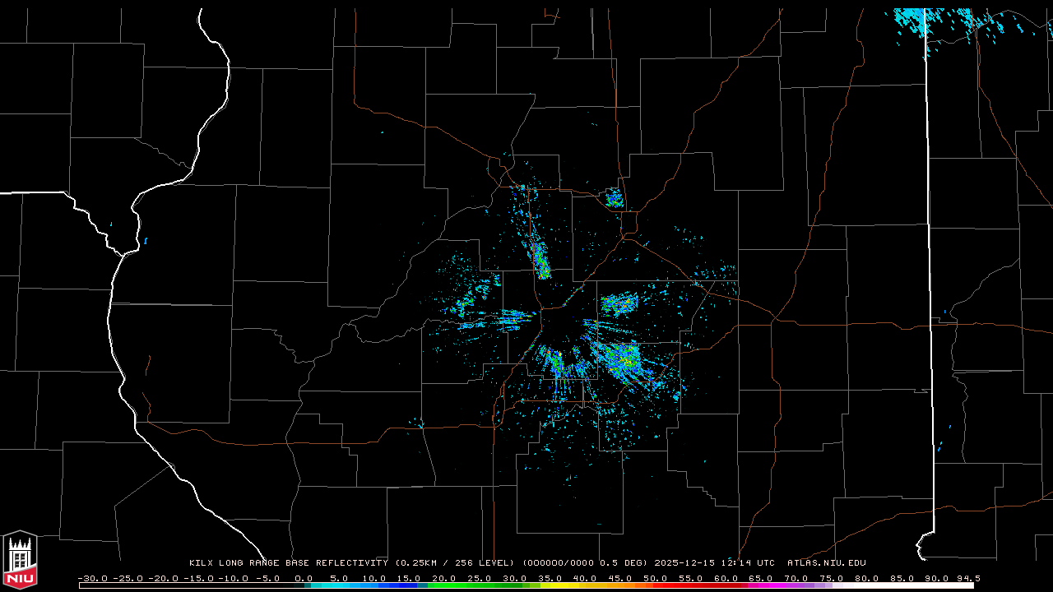This screenshot has width=1053, height=592.
Task: Click the strongest echo cluster southeast of radar center
Action: [x=625, y=358]
